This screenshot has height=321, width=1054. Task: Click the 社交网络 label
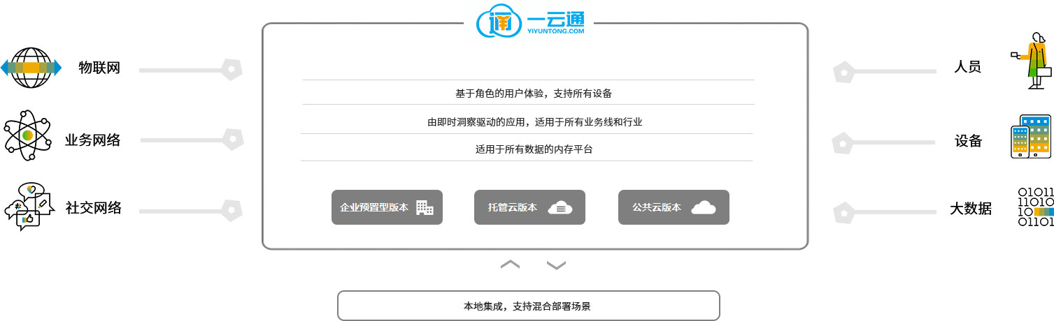[x=94, y=208]
